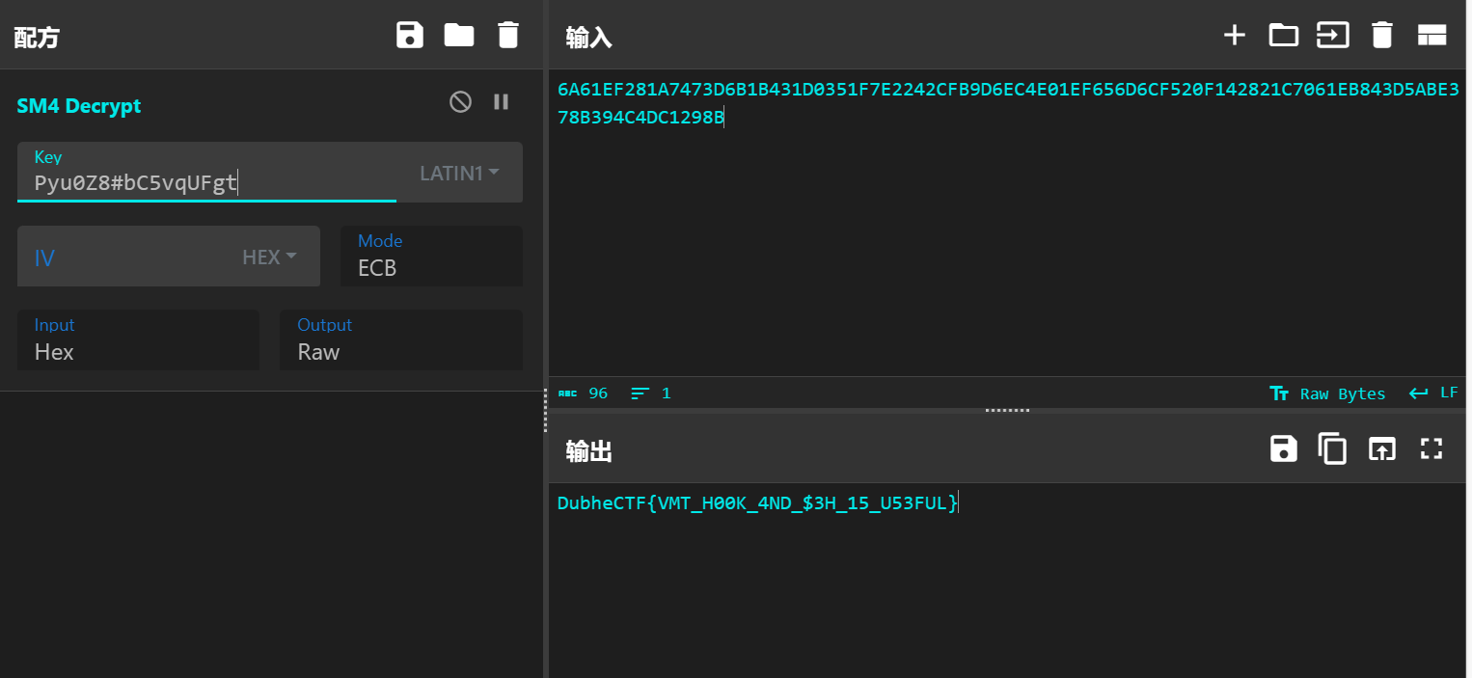Viewport: 1472px width, 678px height.
Task: Load a saved recipe from the library
Action: (459, 34)
